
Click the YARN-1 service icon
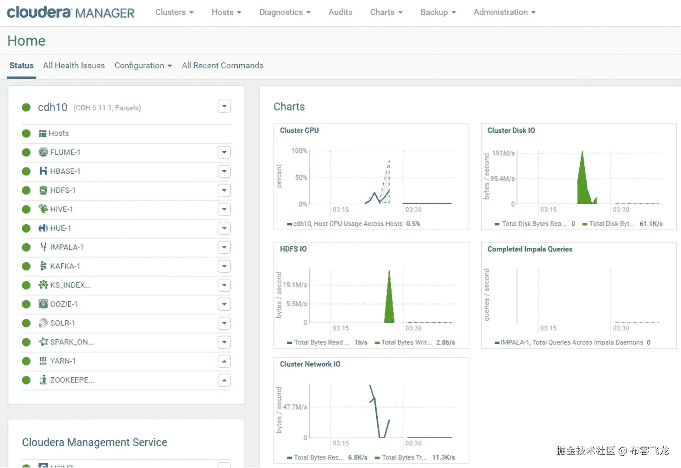coord(43,361)
